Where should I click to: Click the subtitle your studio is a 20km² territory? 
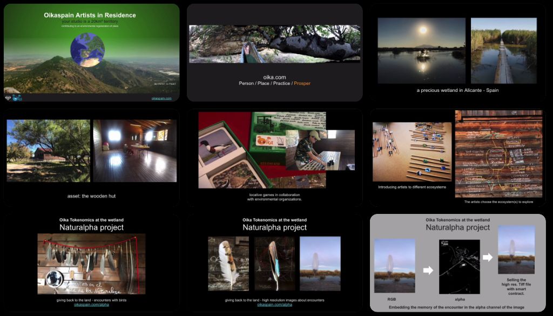tap(90, 22)
